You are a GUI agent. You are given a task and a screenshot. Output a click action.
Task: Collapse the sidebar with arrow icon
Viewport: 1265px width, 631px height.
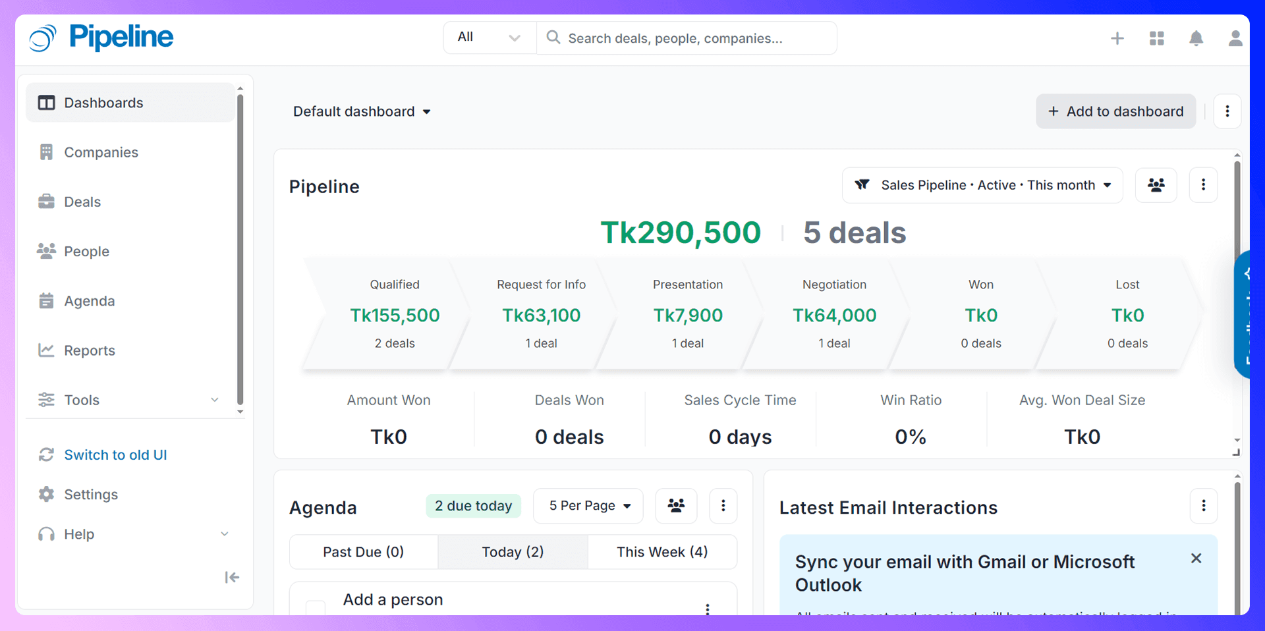[232, 578]
